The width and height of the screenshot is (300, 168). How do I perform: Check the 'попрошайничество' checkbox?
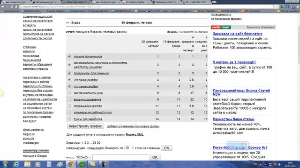[69, 106]
